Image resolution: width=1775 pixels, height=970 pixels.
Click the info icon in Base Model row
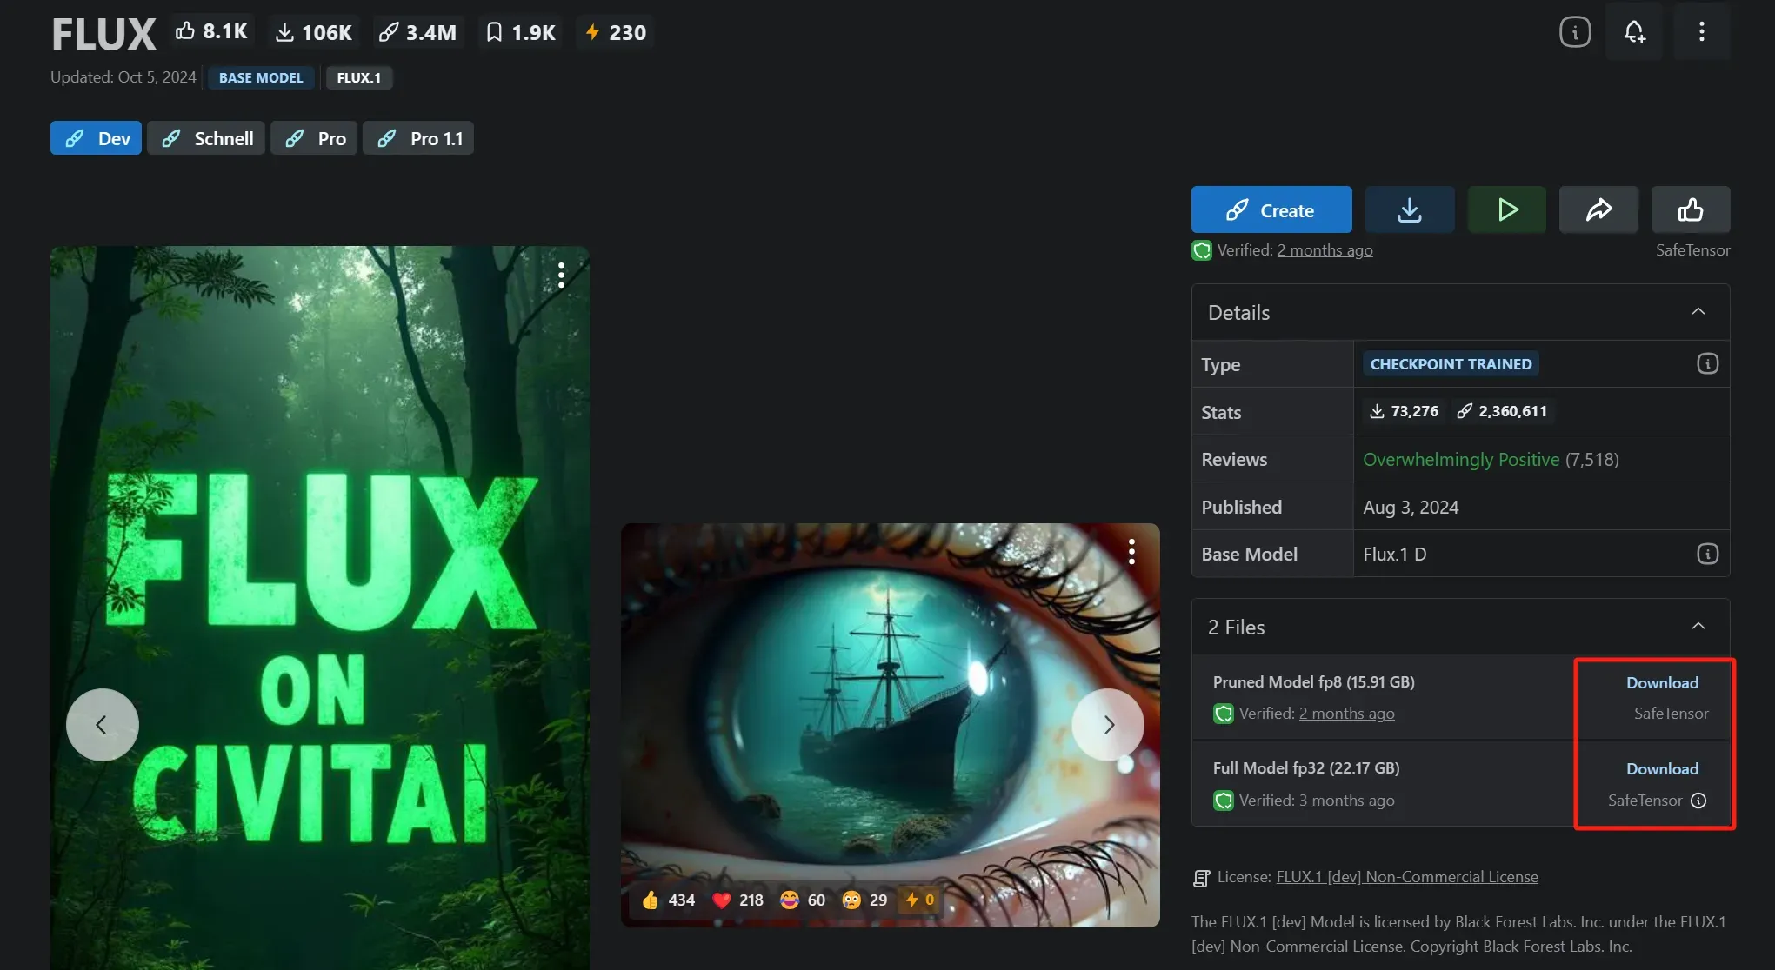tap(1708, 554)
